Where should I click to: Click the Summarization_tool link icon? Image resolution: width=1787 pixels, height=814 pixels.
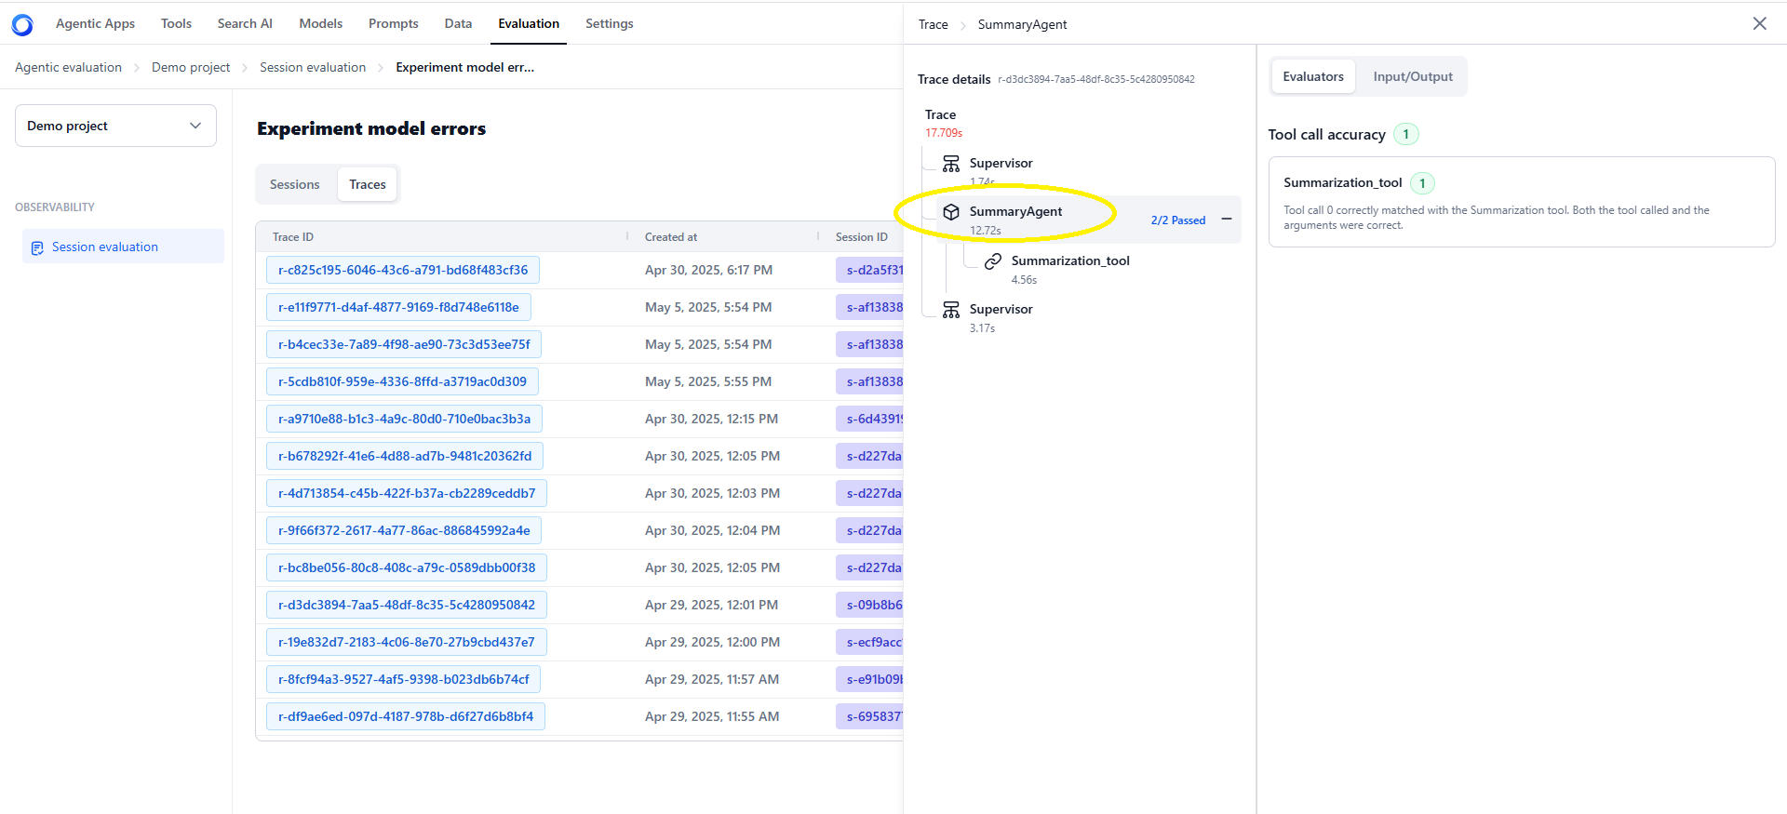tap(993, 261)
